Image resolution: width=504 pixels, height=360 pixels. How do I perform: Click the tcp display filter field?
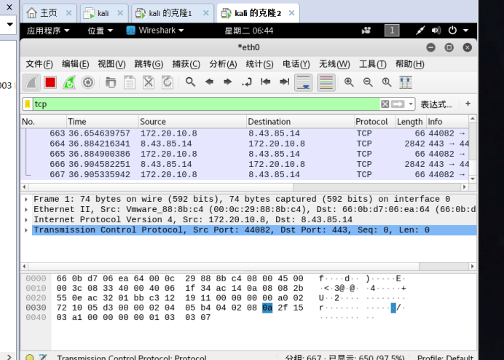coord(205,104)
